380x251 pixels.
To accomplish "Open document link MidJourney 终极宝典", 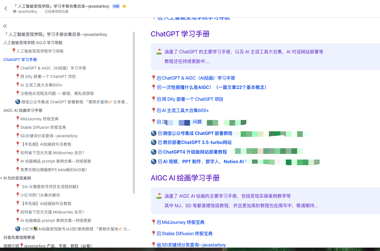I will (183, 222).
